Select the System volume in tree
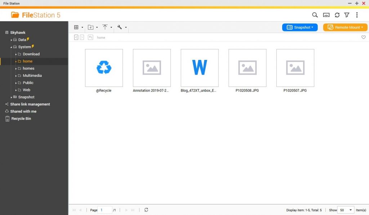Screen dimensions: 369x215 tap(25, 47)
